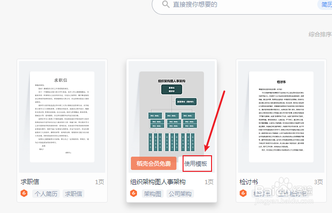The image size is (332, 213).
Task: Click the 检讨书 card title
Action: [x=249, y=182]
